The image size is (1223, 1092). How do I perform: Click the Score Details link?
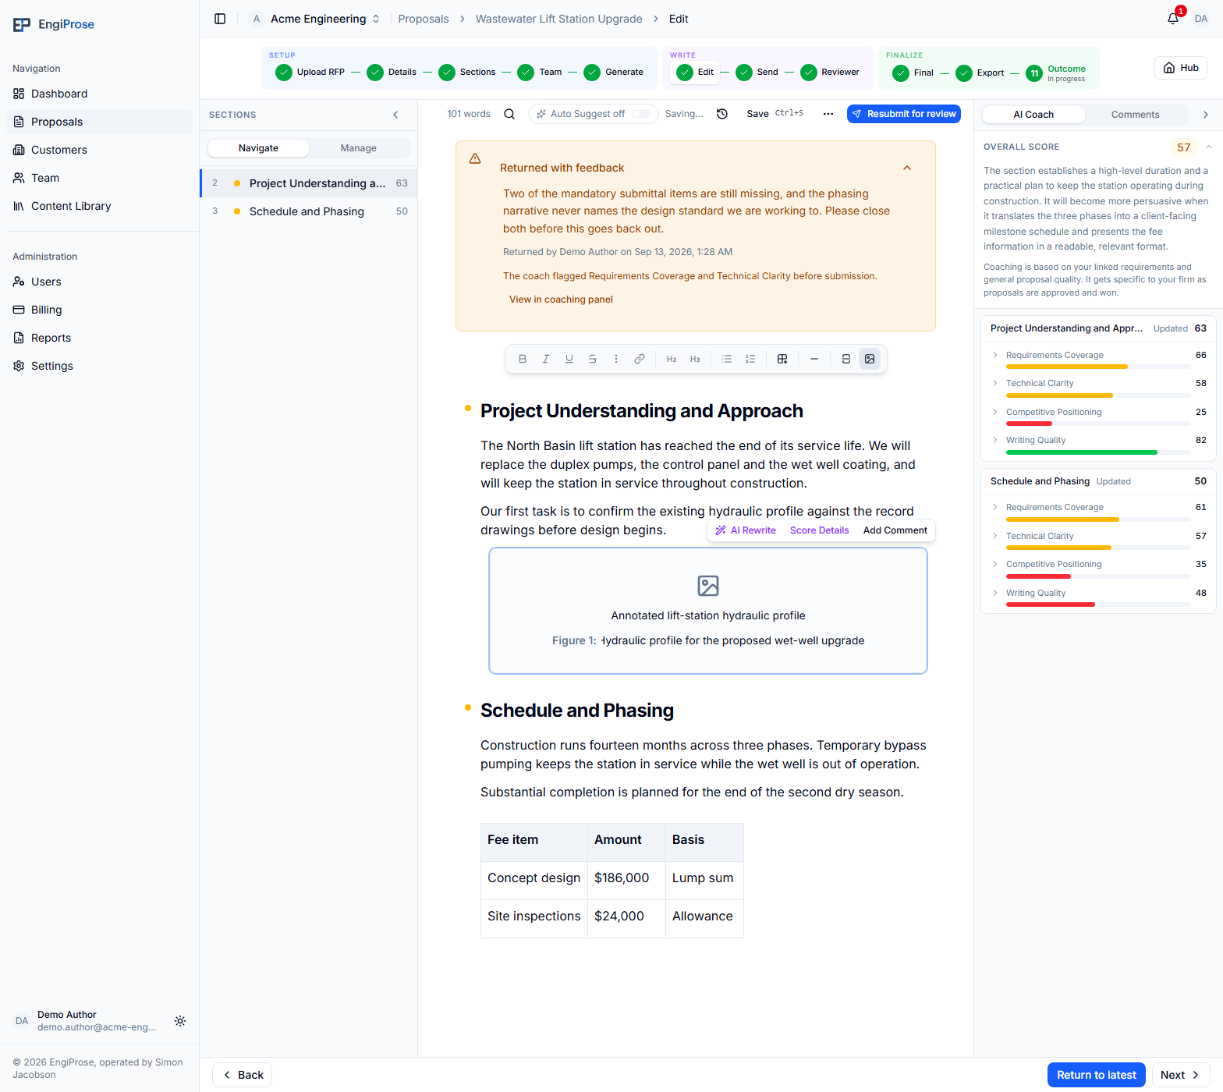tap(819, 530)
